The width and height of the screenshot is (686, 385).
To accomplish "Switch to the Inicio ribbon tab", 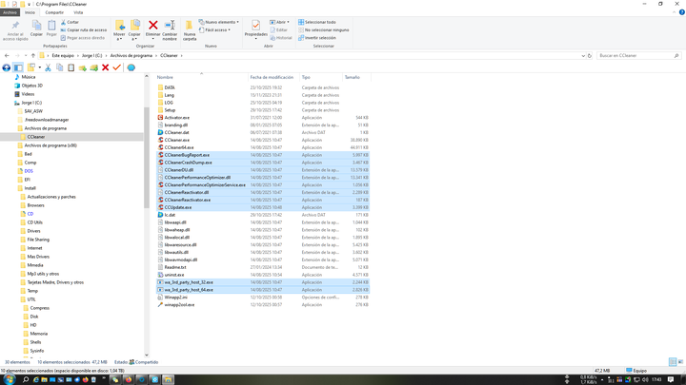I will click(x=30, y=12).
